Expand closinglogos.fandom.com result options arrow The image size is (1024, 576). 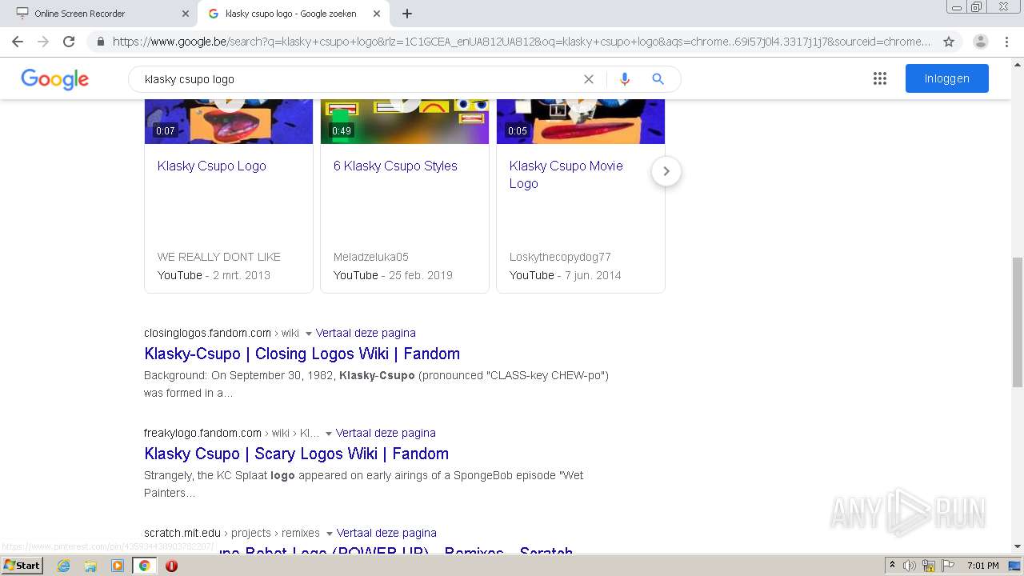309,334
